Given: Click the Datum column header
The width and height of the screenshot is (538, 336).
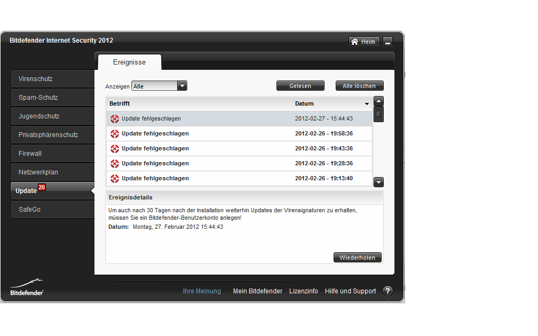Looking at the screenshot, I should [304, 103].
